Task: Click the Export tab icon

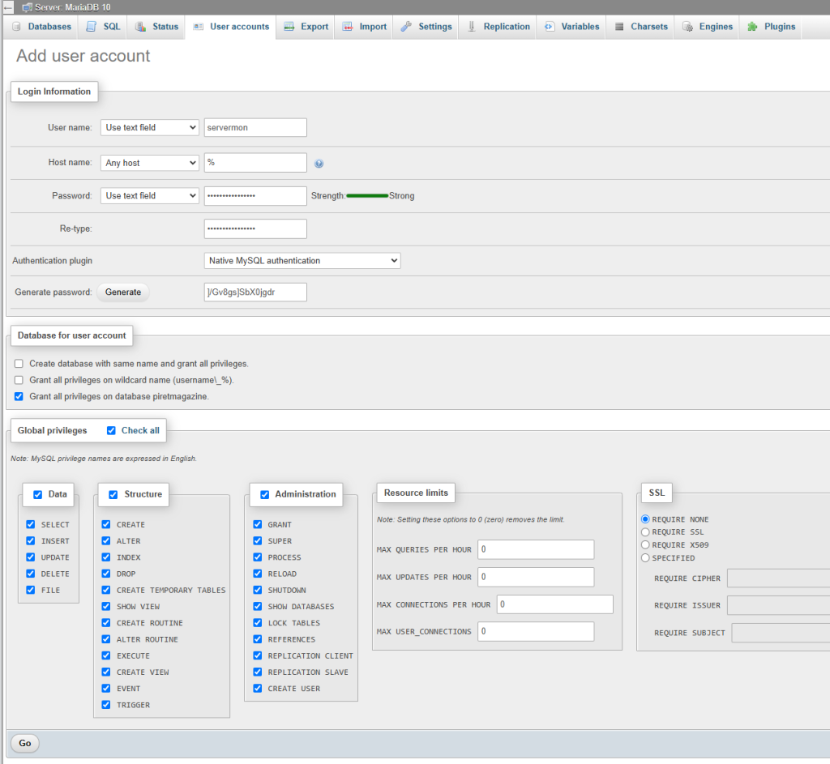Action: point(289,27)
